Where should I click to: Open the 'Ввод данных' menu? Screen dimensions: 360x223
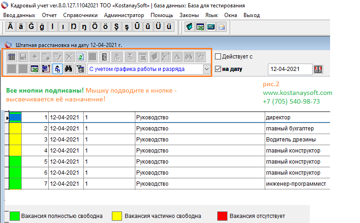(19, 15)
